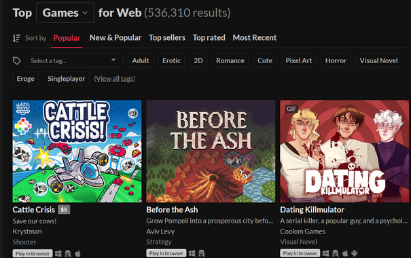
Task: Open the Cattle Crisis title link
Action: click(x=34, y=210)
